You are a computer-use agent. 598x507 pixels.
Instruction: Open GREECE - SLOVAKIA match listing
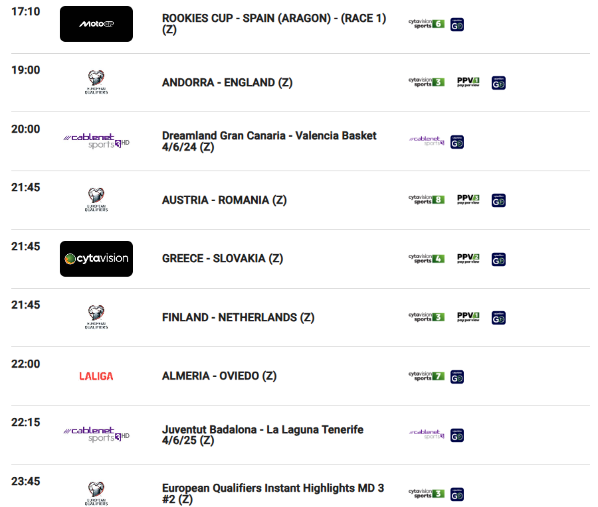[223, 258]
